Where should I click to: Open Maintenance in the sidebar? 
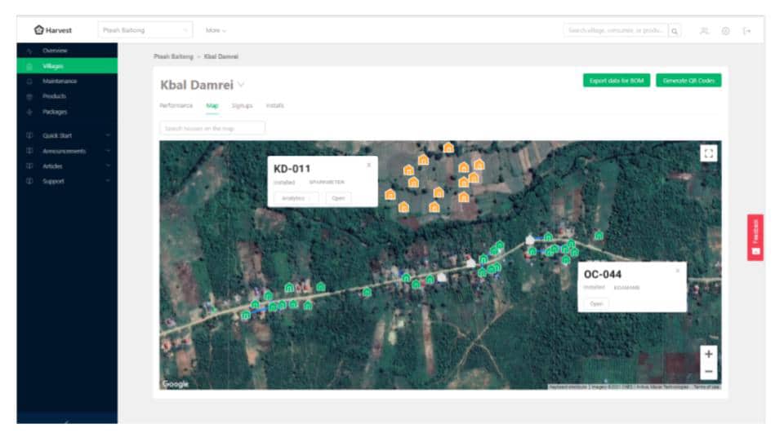tap(60, 82)
